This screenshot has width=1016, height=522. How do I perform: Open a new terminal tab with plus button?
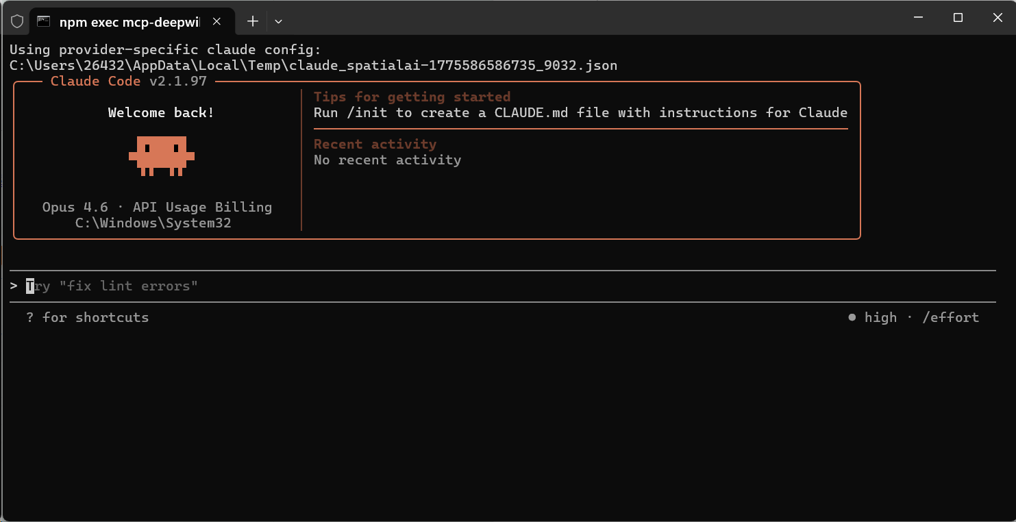pos(252,21)
